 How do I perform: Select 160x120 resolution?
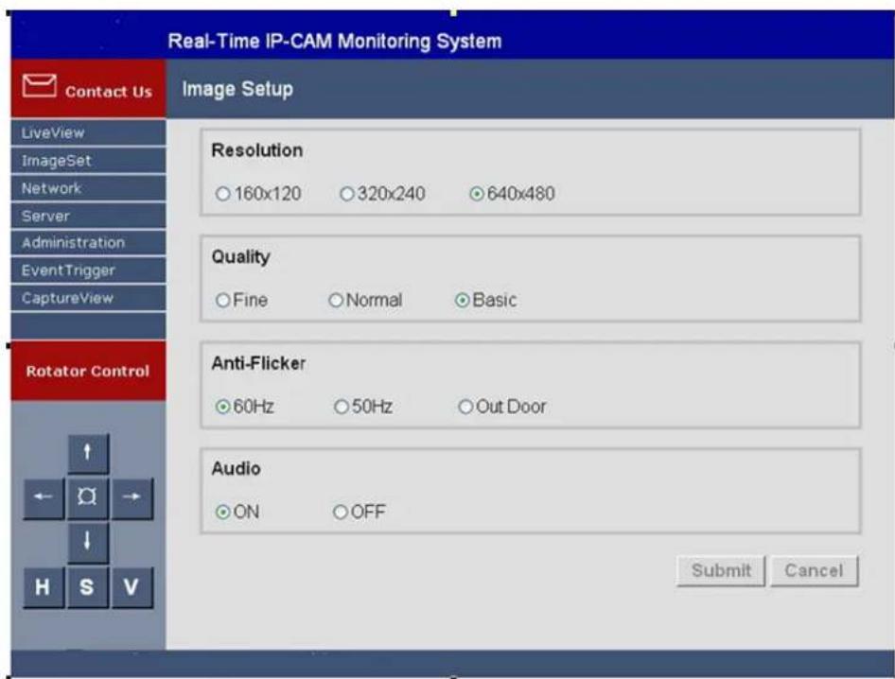coord(222,194)
